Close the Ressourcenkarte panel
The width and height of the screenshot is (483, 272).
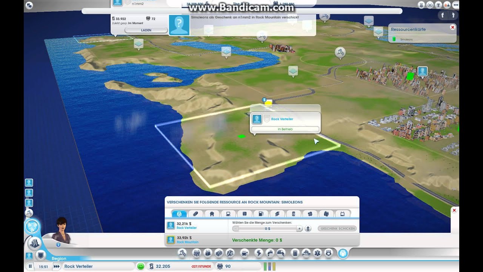click(x=452, y=27)
